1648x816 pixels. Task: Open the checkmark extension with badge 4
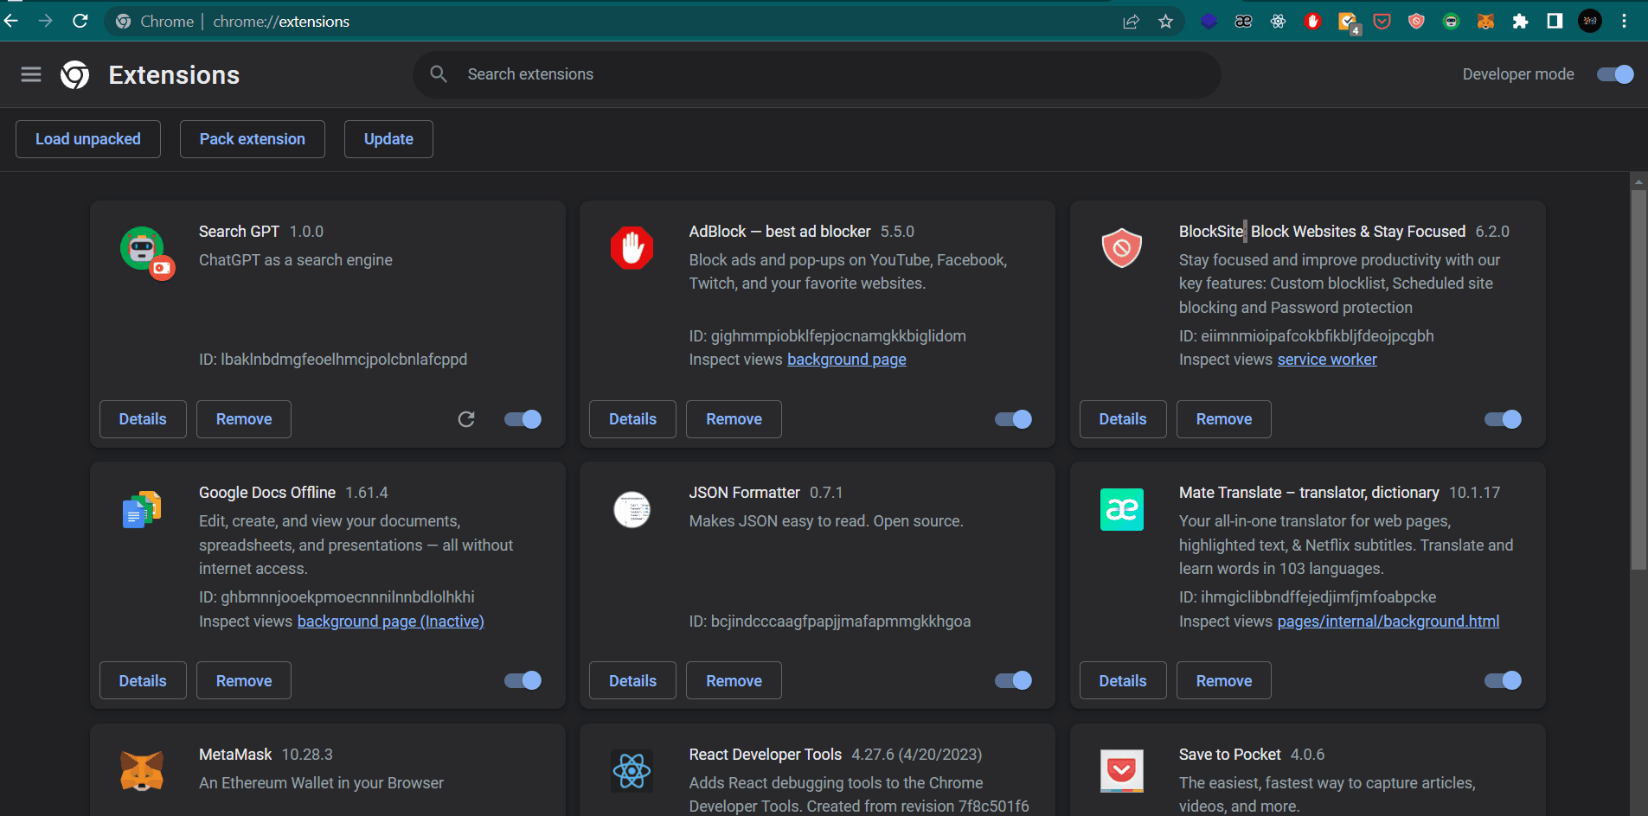(x=1348, y=22)
